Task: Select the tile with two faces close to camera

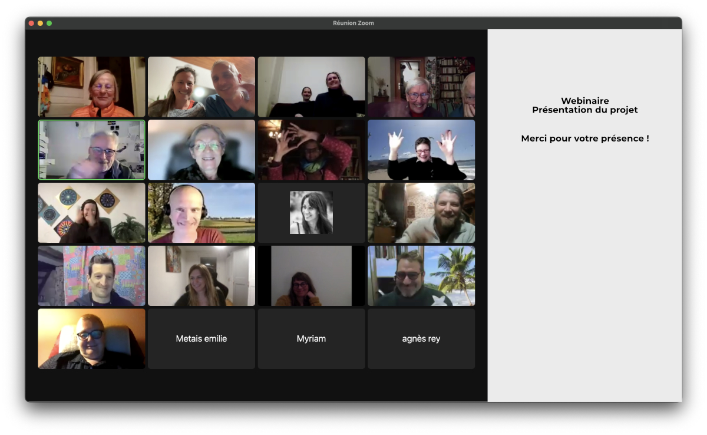Action: [201, 87]
